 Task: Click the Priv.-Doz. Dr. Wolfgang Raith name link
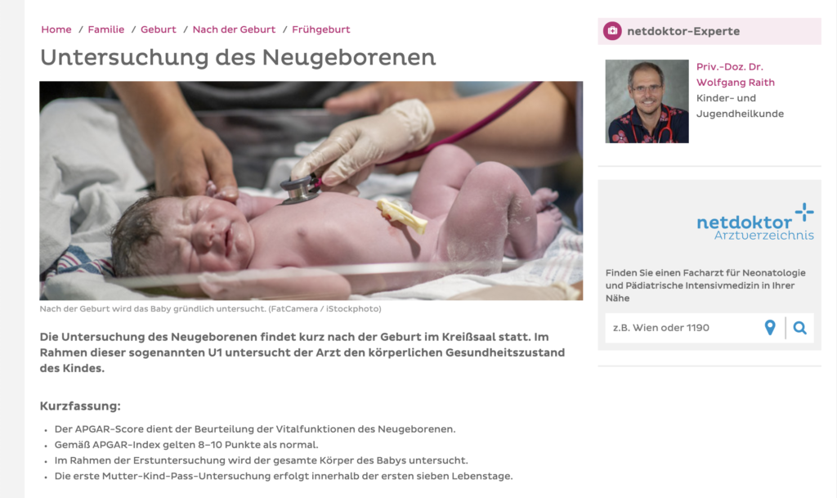[735, 74]
